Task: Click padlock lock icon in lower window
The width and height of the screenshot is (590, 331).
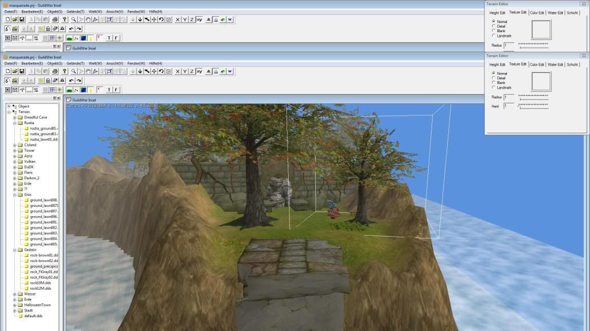Action: point(48,80)
